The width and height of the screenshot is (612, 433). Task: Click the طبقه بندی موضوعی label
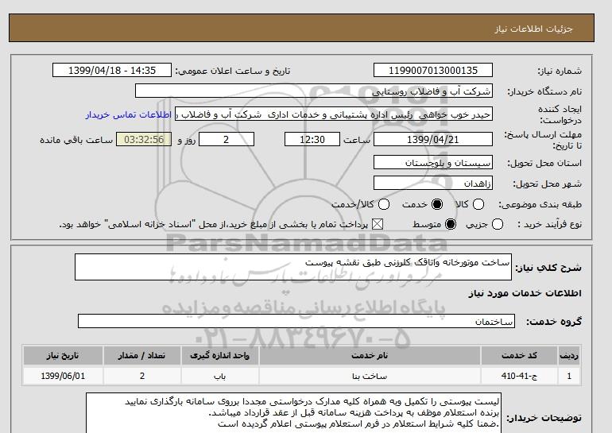540,204
